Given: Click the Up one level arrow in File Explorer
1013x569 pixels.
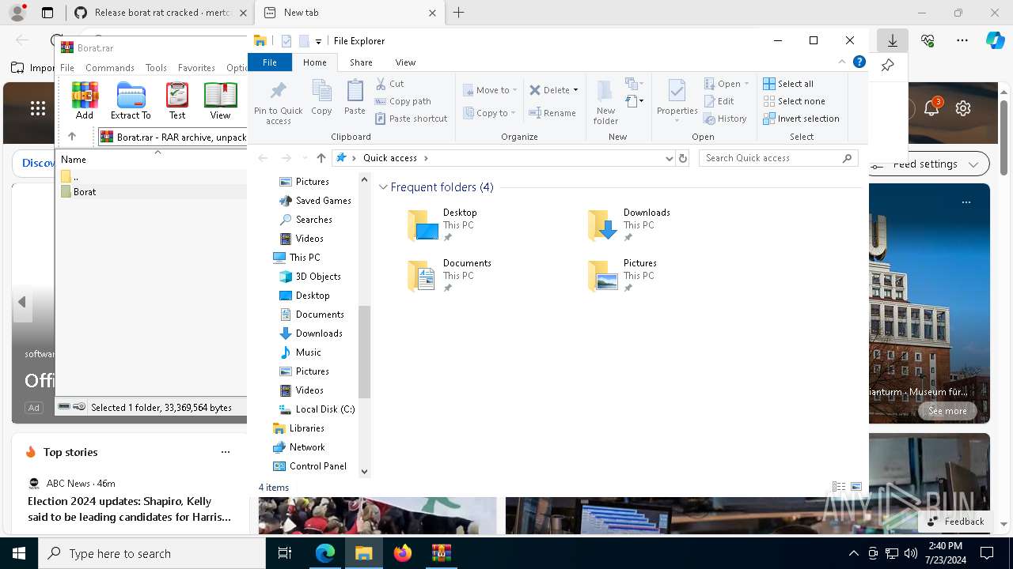Looking at the screenshot, I should [x=321, y=158].
